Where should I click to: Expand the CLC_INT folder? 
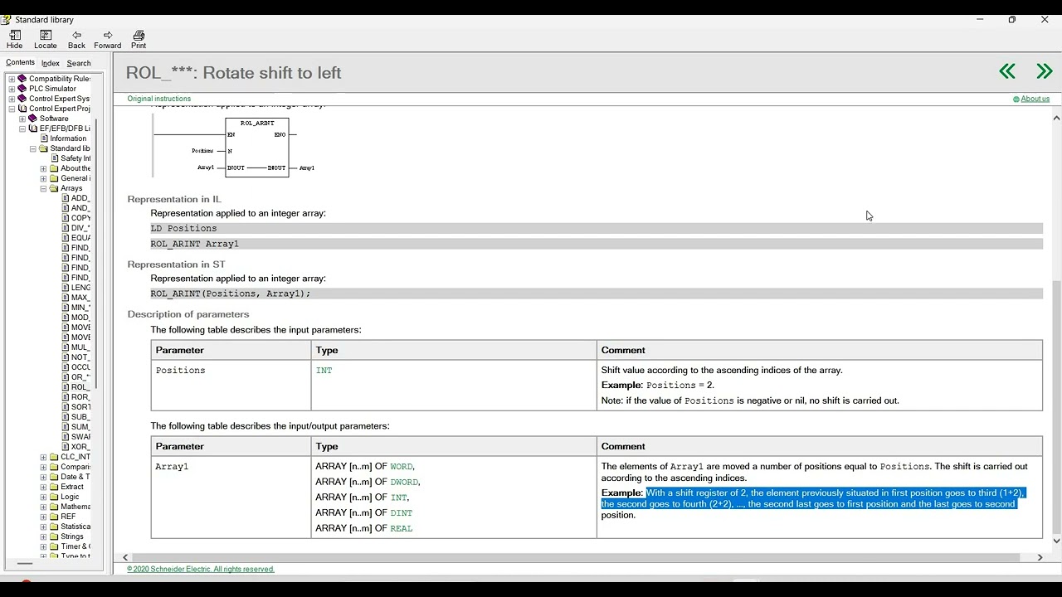click(43, 457)
